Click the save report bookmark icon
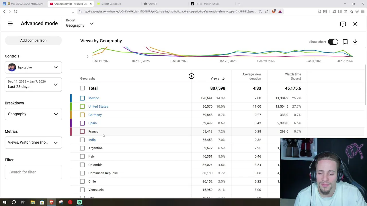Viewport: 367px width, 206px height. point(345,42)
